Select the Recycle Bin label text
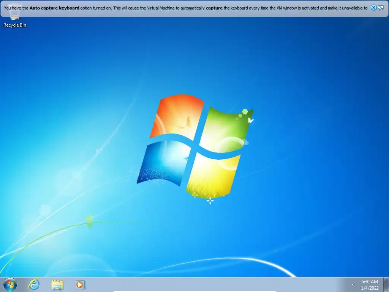 (15, 25)
